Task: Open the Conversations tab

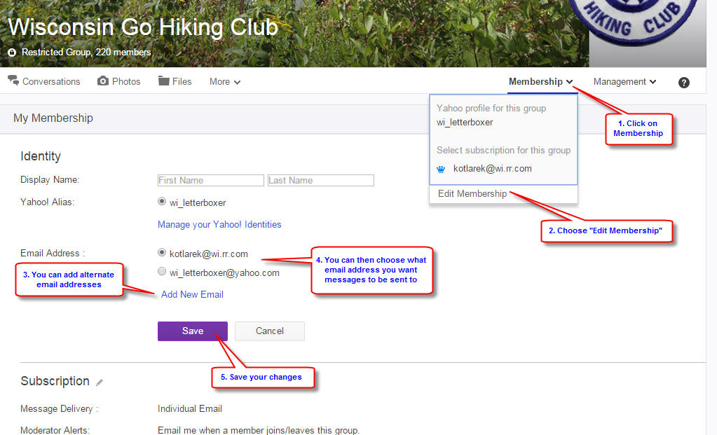Action: click(44, 81)
